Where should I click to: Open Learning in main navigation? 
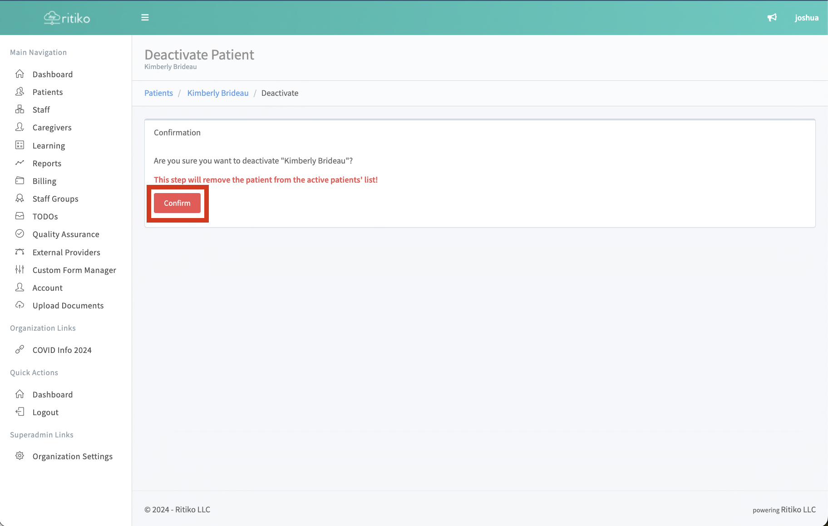[49, 146]
